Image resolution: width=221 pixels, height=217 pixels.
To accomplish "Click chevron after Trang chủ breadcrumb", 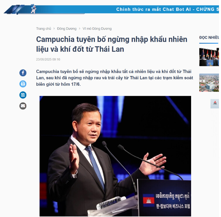I will coord(54,29).
